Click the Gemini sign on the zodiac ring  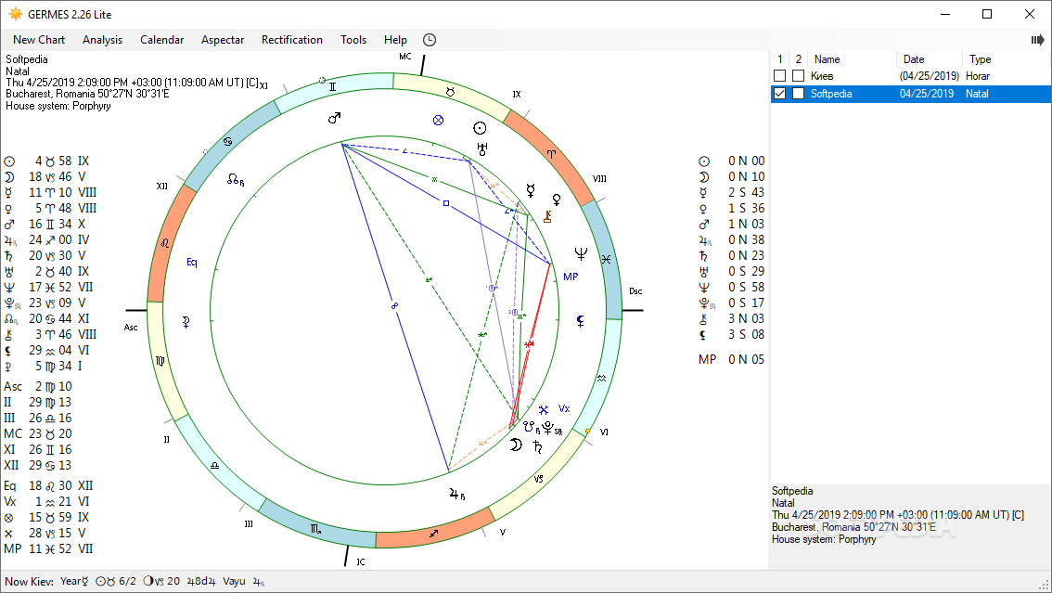tap(332, 86)
